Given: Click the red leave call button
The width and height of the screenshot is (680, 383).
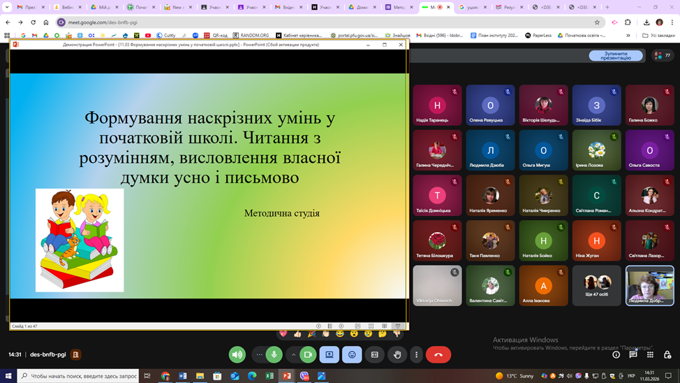Looking at the screenshot, I should click(x=438, y=355).
